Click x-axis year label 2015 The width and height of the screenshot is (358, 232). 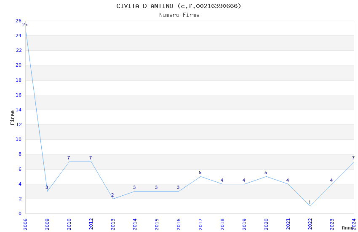(x=157, y=224)
